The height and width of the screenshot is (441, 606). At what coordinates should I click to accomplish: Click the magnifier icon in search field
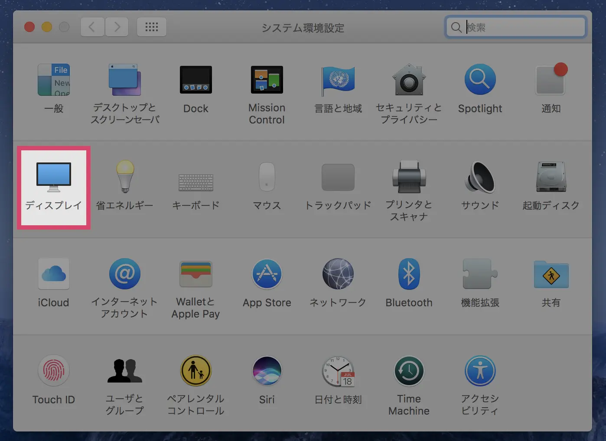pos(456,28)
